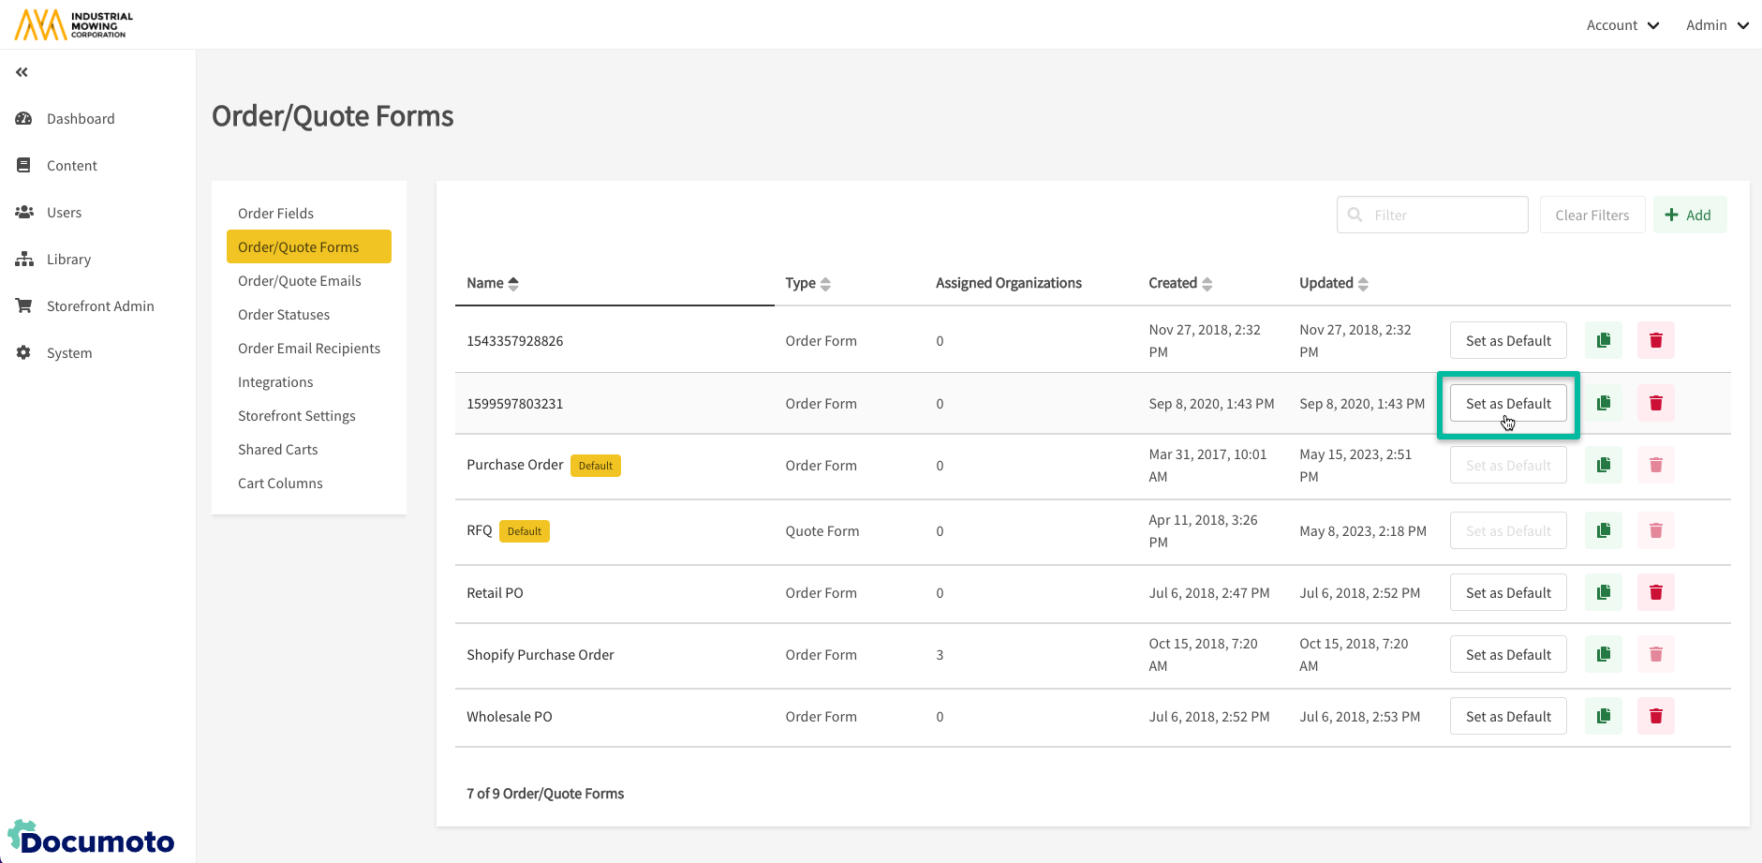The height and width of the screenshot is (863, 1762).
Task: Copy the Purchase Order form
Action: coord(1603,465)
